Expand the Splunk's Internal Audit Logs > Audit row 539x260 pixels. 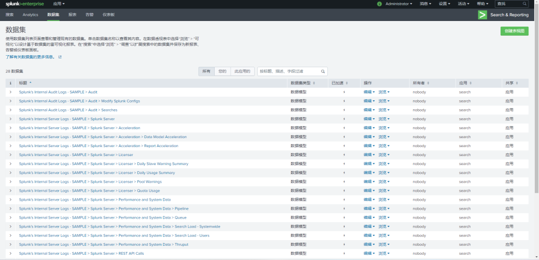pos(11,92)
